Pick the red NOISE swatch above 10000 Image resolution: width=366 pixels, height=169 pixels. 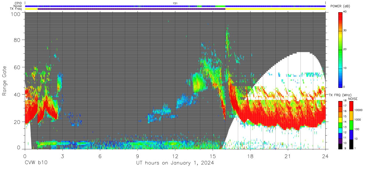(351, 106)
